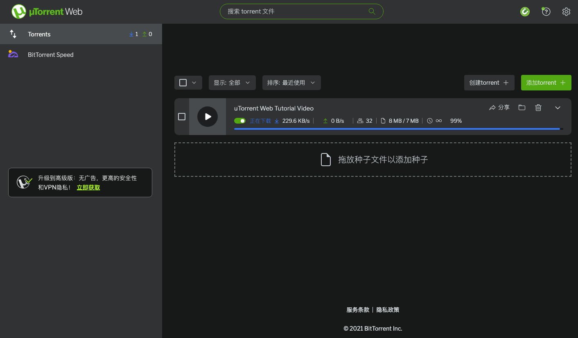578x338 pixels.
Task: Click the 8 MB / 7 MB size text
Action: click(404, 121)
